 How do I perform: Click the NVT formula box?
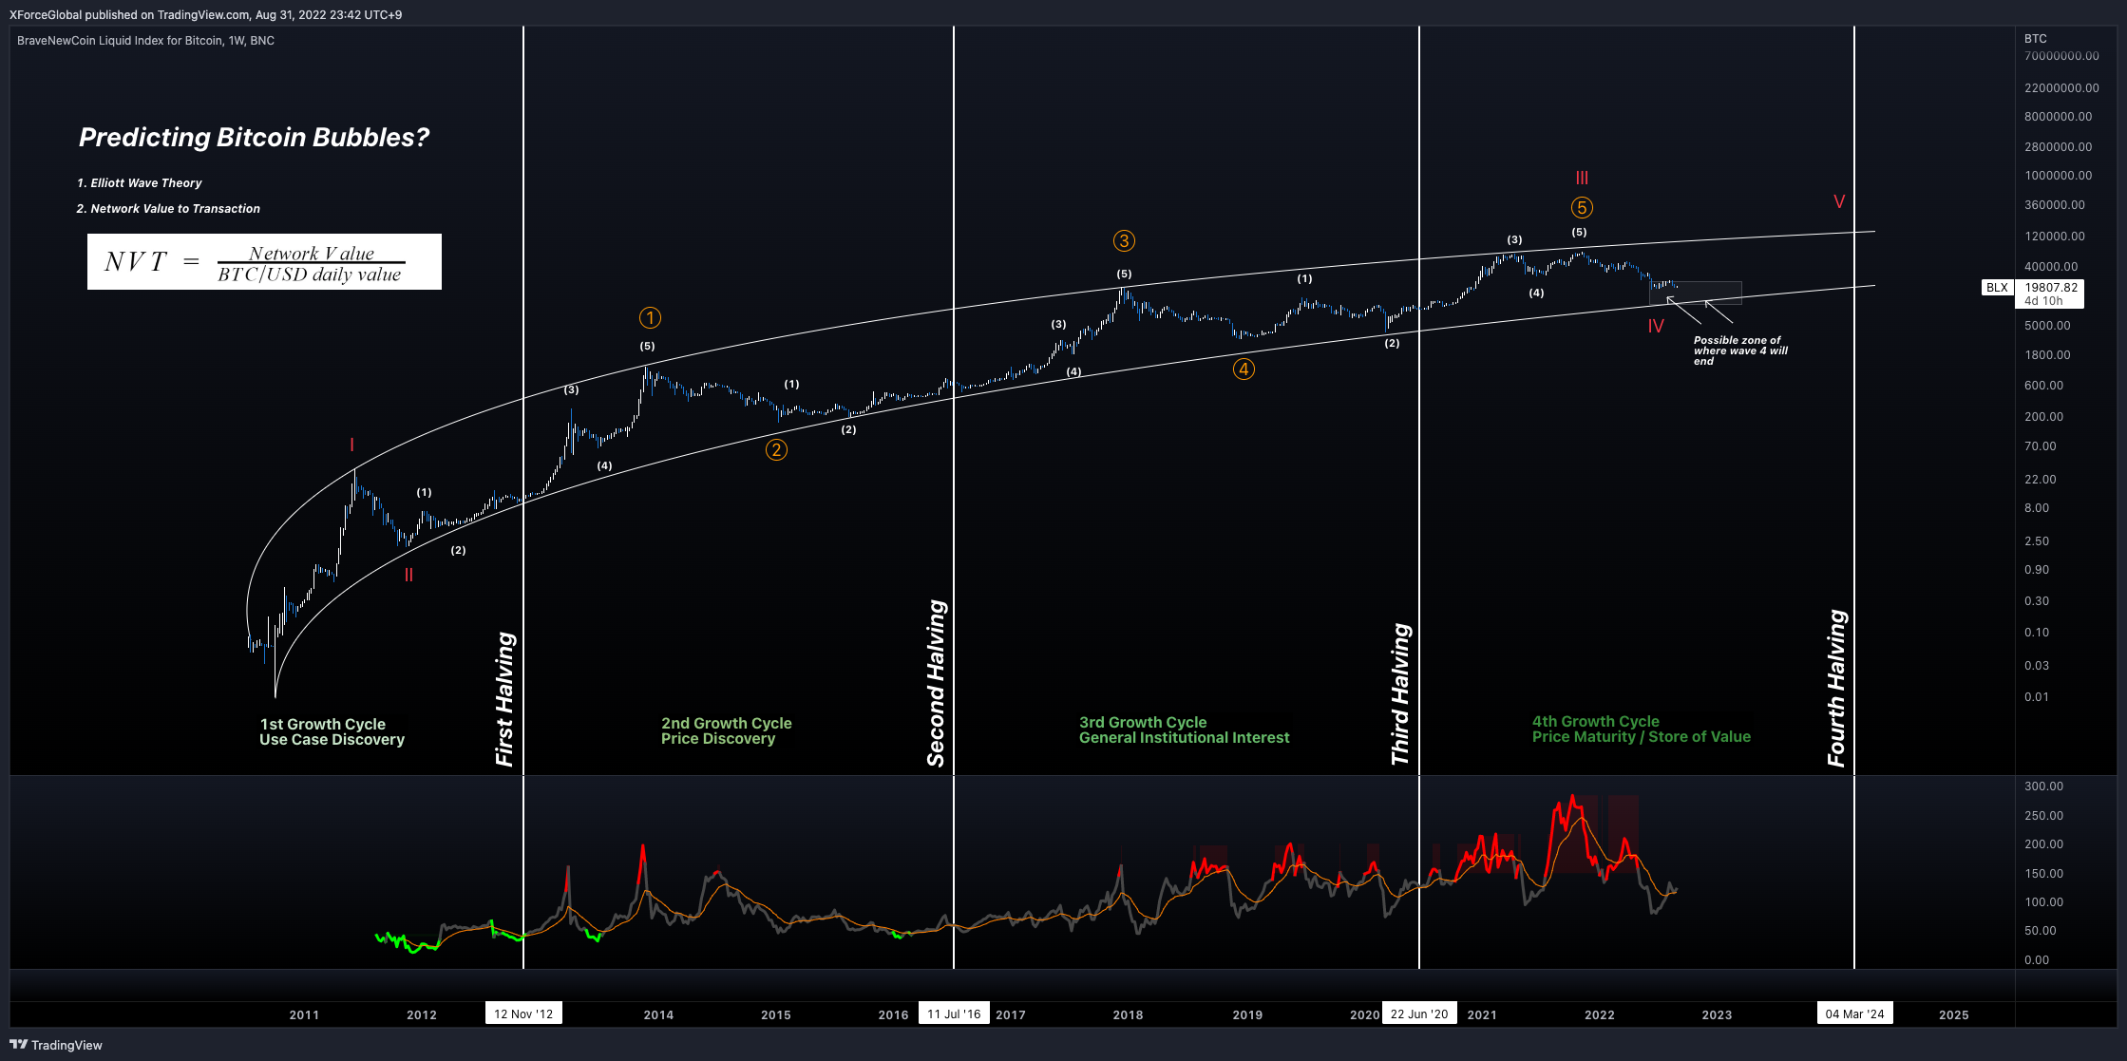[264, 261]
